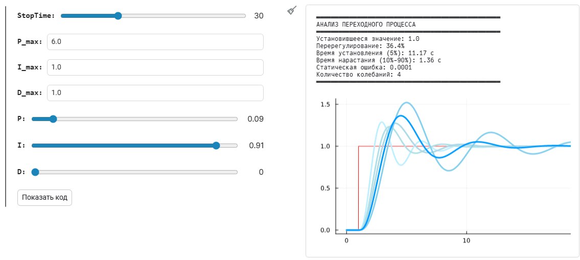
Task: Click the broom icon to clear output
Action: click(292, 10)
